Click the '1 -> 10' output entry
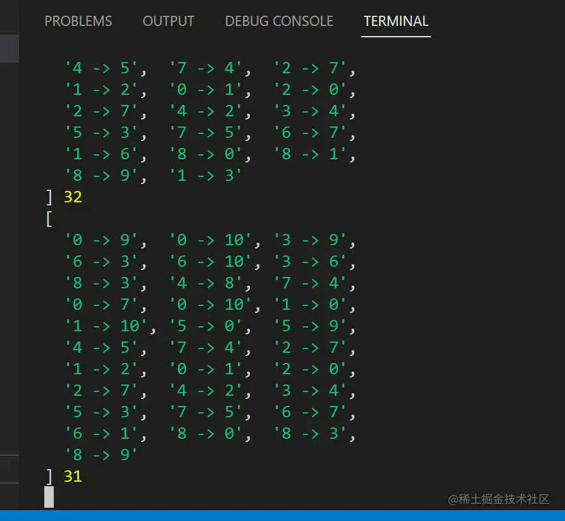This screenshot has height=521, width=565. pos(106,326)
